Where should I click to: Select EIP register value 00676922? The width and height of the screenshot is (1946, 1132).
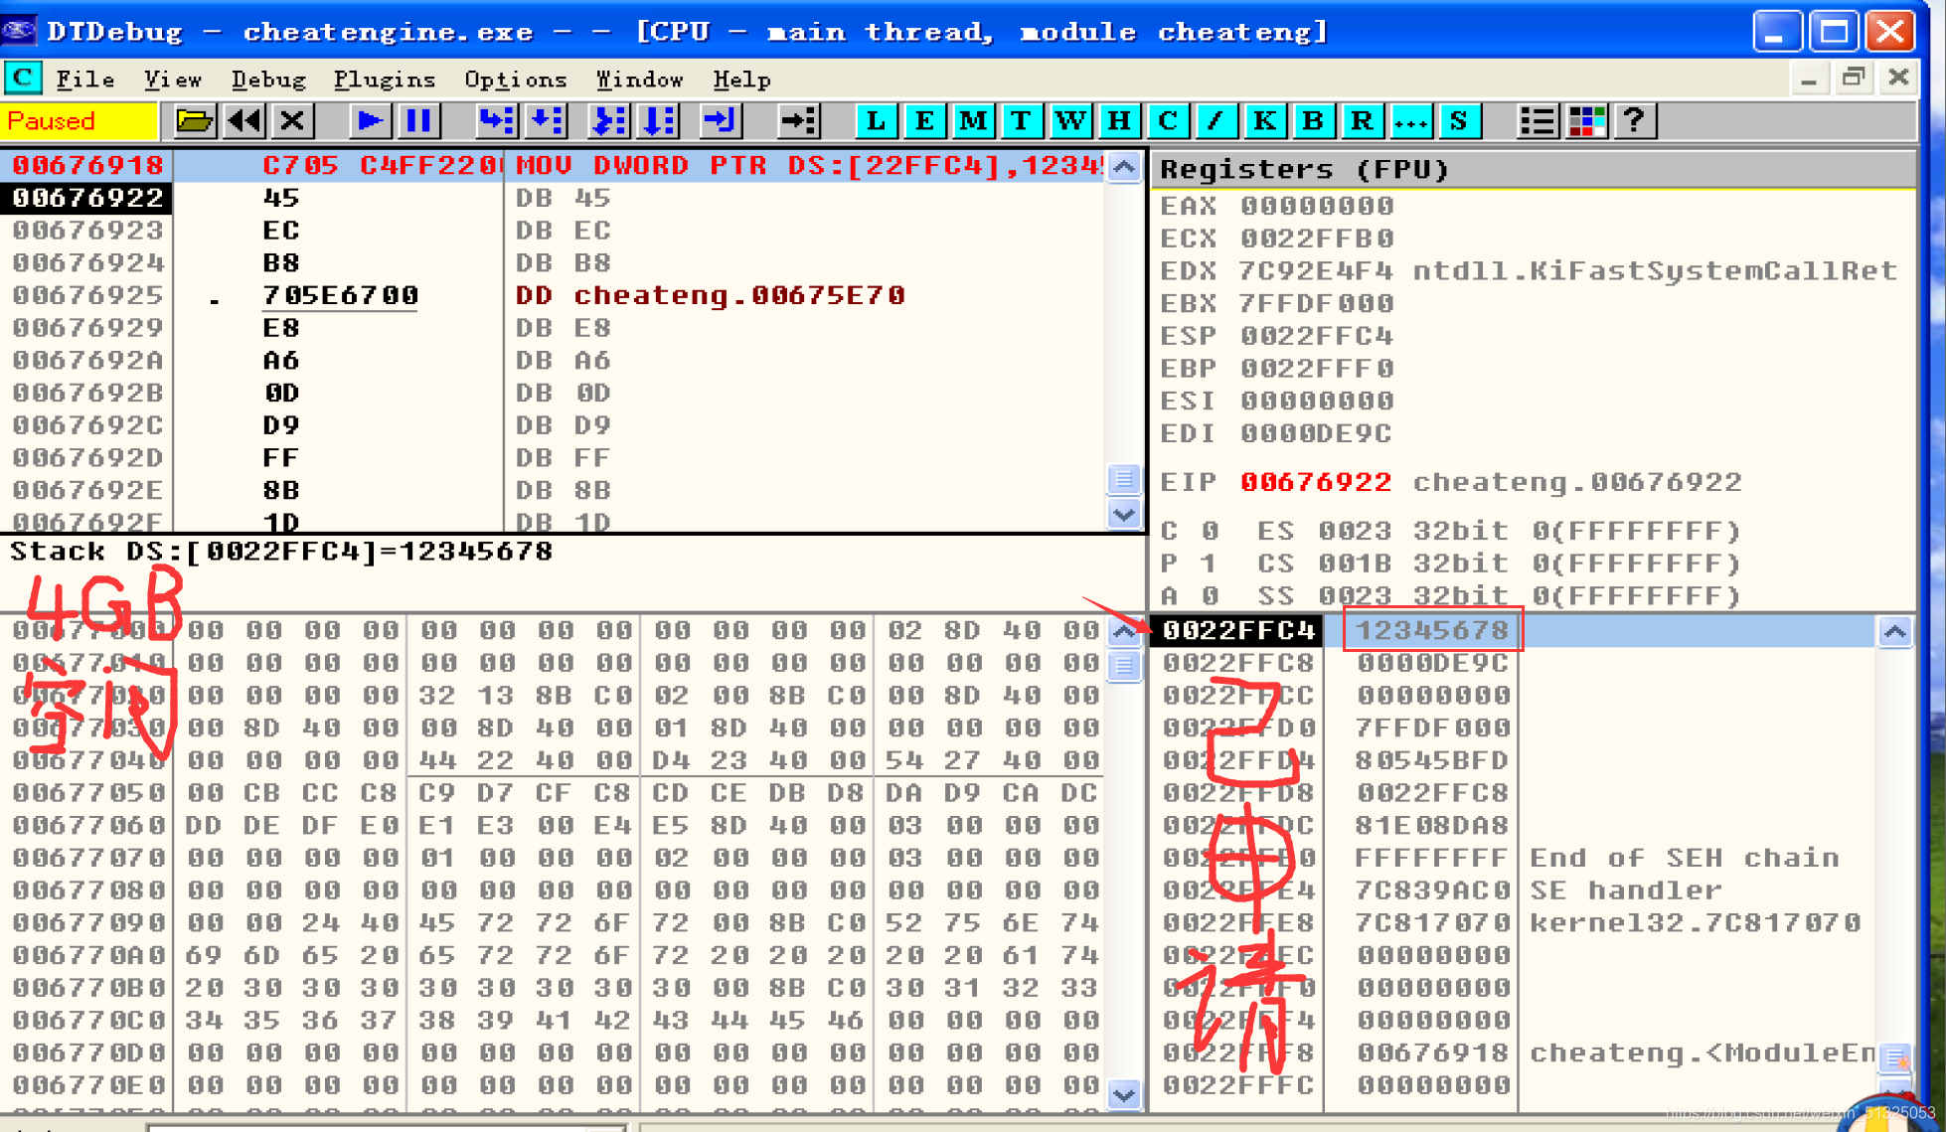[1317, 482]
